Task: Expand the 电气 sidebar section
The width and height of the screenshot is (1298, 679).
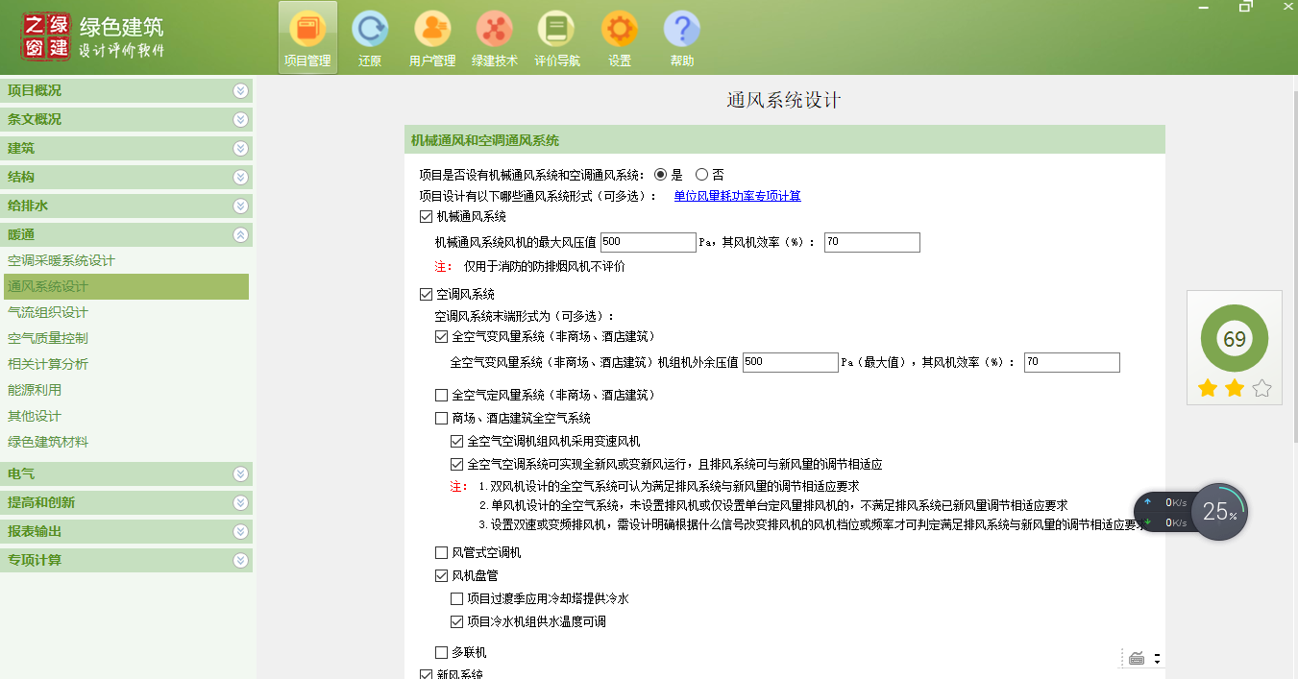Action: (239, 473)
